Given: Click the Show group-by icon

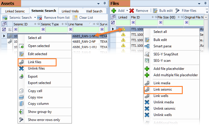Looking at the screenshot, I should click(21, 112).
